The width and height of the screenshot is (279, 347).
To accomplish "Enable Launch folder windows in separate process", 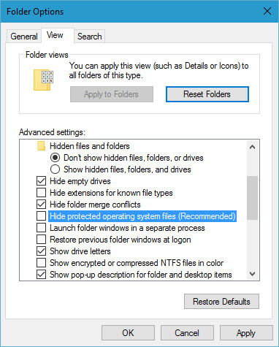I will click(41, 228).
